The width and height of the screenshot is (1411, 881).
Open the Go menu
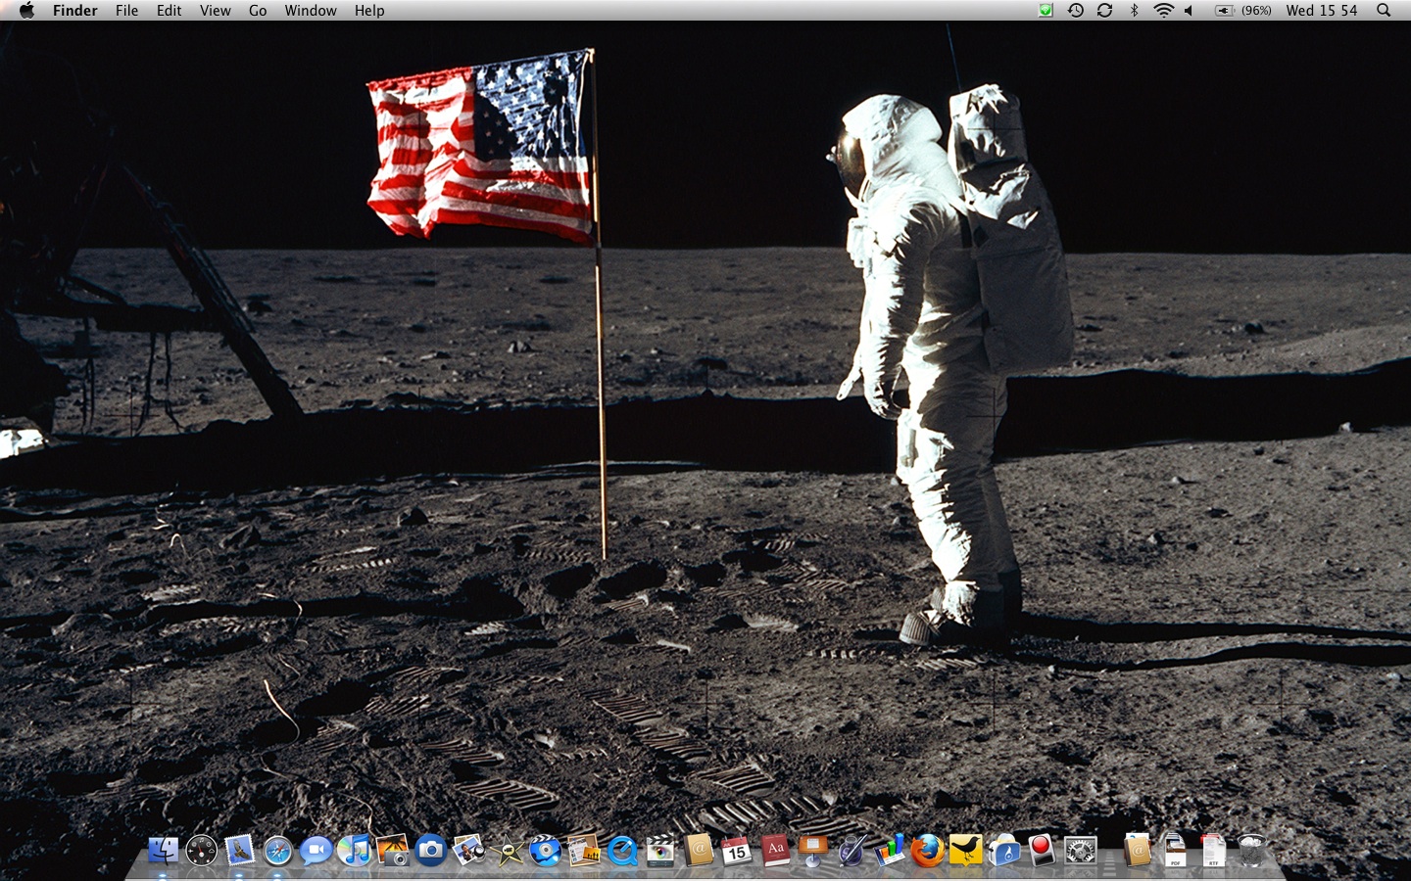click(258, 11)
